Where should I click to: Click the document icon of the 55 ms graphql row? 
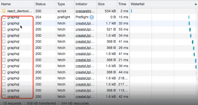[x=4, y=29]
